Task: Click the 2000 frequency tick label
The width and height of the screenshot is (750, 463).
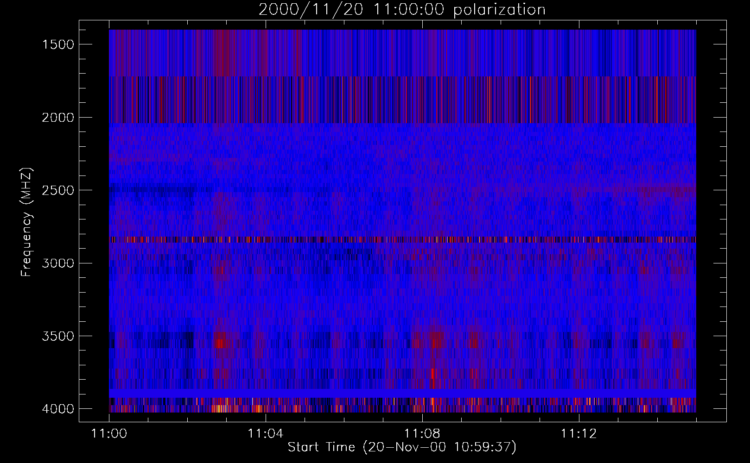Action: 57,118
